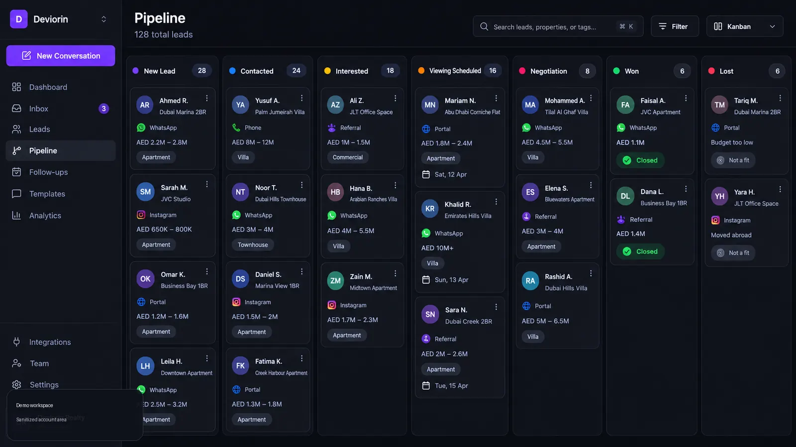Open the three-dot menu on Tariq M. card

(780, 98)
